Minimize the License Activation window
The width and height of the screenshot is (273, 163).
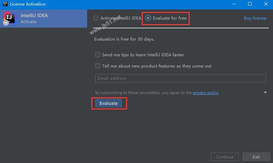click(234, 4)
